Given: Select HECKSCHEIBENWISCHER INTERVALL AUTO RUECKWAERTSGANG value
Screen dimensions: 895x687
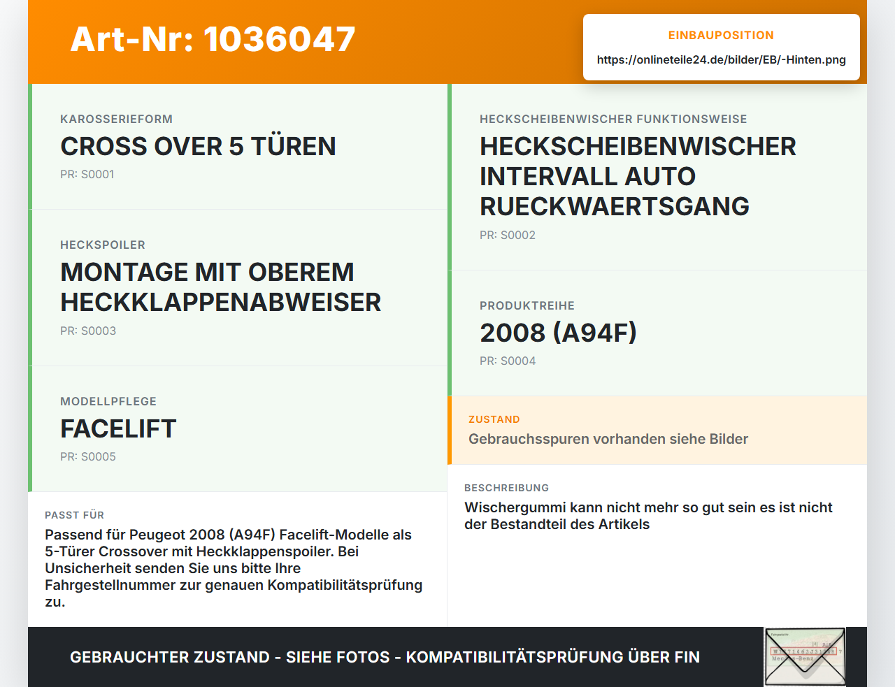Looking at the screenshot, I should (x=638, y=176).
